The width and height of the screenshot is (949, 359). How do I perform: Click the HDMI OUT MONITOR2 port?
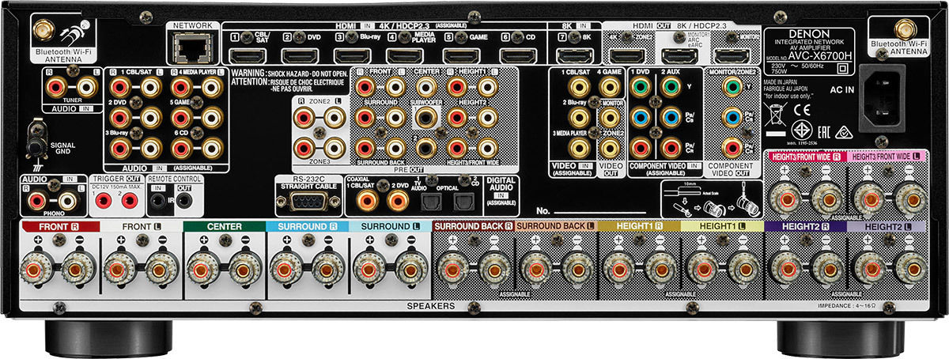pos(732,56)
